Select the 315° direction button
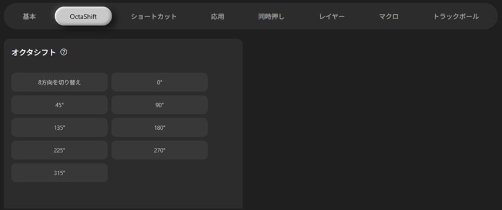The height and width of the screenshot is (210, 502). (60, 173)
